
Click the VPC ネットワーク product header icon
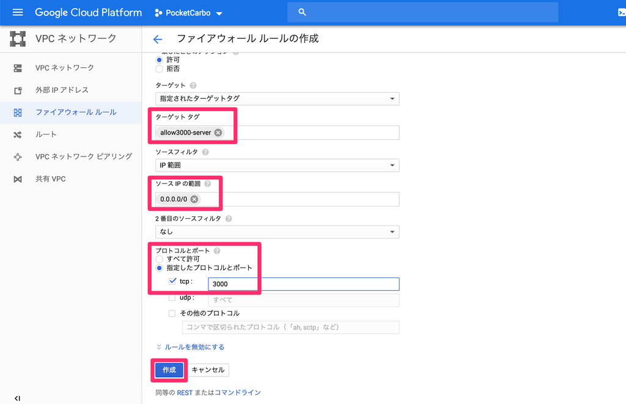(18, 39)
